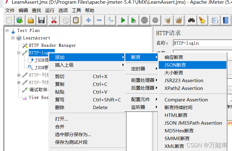232x151 pixels.
Task: Start the test with green play icon
Action: pos(123,20)
